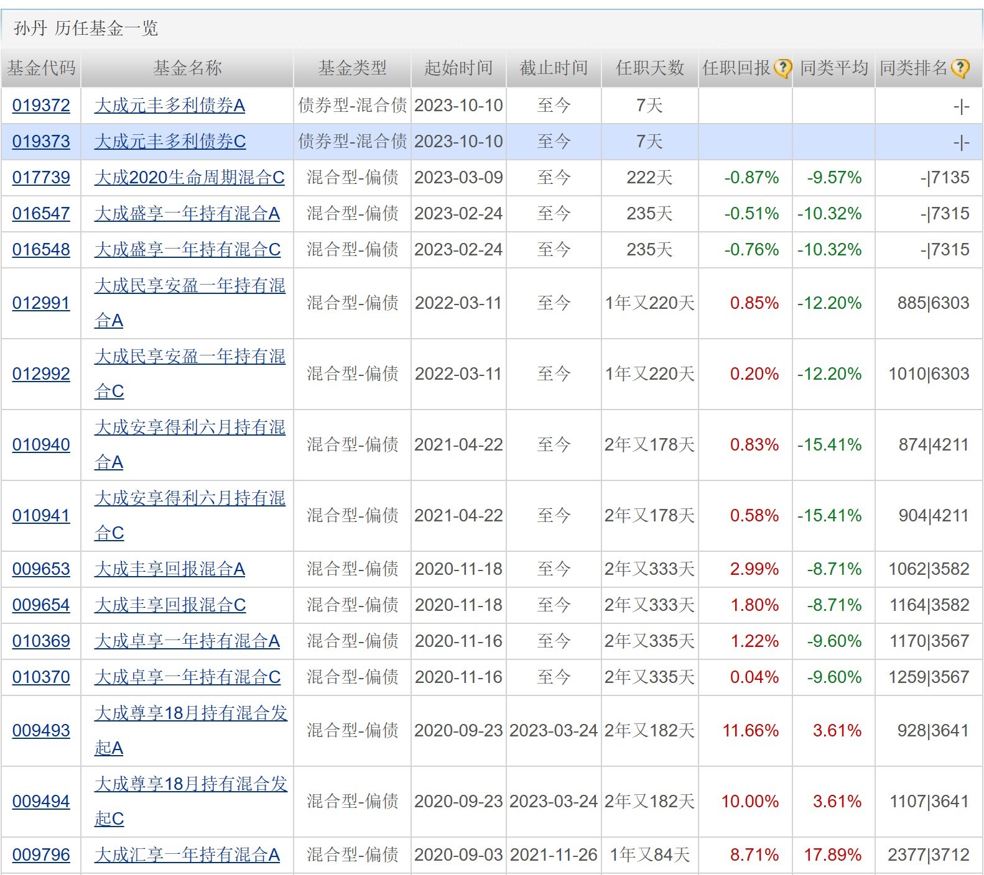Select the -9.57% peer average cell
Screen dimensions: 984x875
(834, 178)
